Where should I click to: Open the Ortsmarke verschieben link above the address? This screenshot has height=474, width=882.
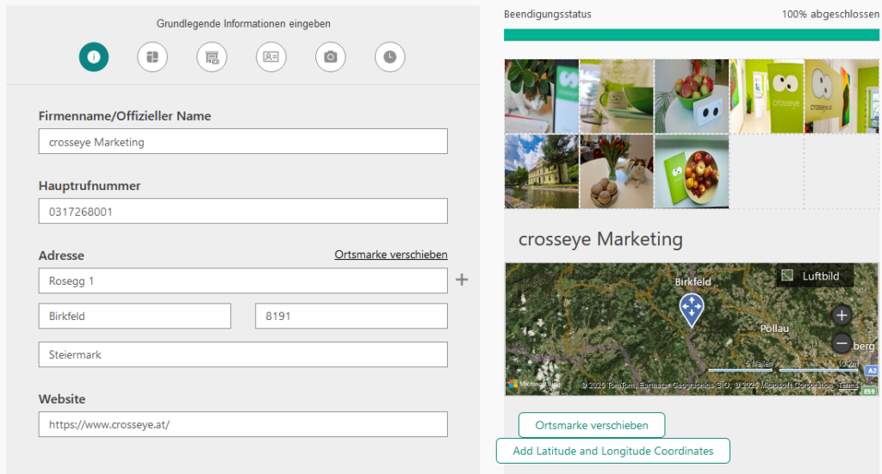pyautogui.click(x=391, y=255)
